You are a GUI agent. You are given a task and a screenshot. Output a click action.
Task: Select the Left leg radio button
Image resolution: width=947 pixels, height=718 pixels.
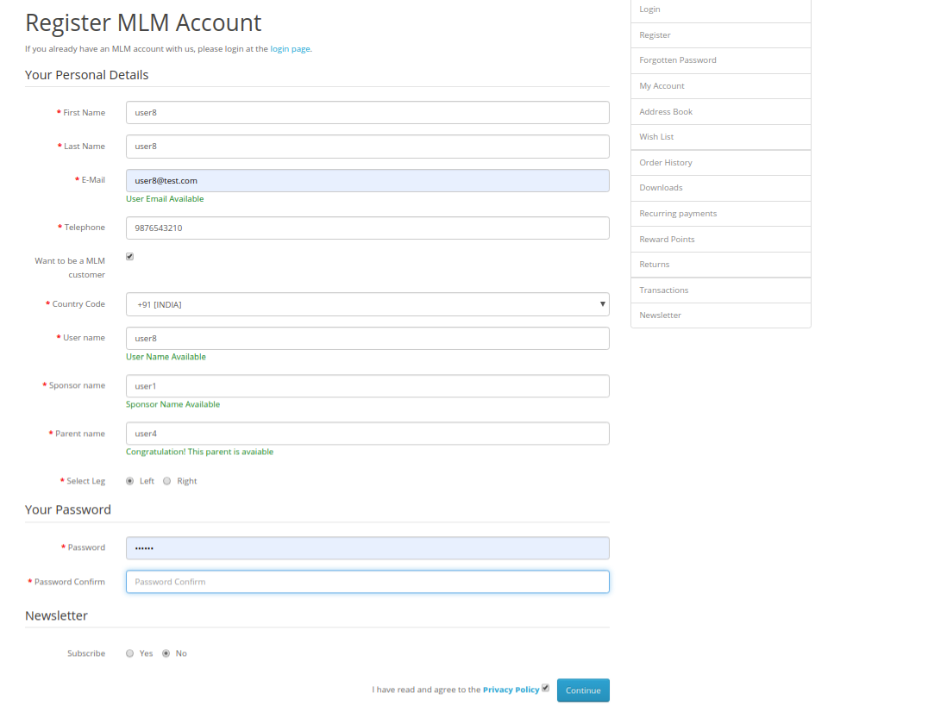point(129,481)
